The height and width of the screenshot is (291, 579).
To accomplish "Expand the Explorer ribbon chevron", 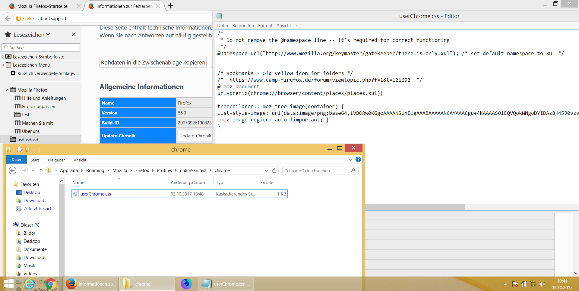I will point(350,160).
